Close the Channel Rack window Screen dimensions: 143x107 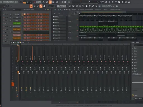tap(50, 9)
